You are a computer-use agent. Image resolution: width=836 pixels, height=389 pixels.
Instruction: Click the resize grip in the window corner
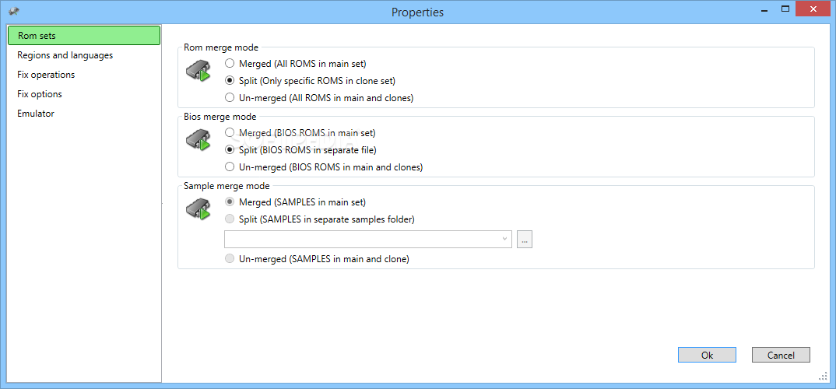point(823,377)
